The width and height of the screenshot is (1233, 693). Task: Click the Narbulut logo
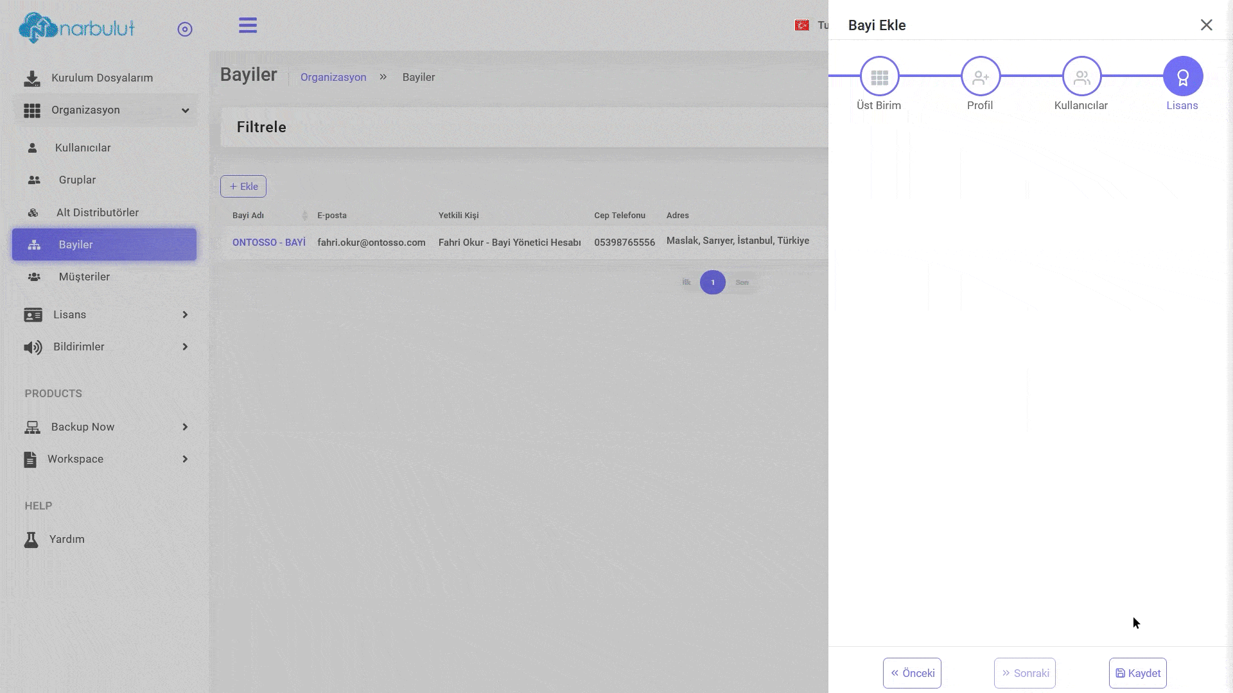point(76,28)
